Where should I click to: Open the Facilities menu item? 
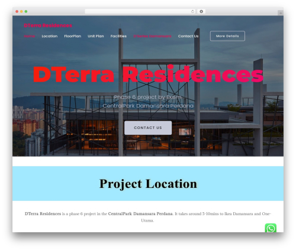118,36
